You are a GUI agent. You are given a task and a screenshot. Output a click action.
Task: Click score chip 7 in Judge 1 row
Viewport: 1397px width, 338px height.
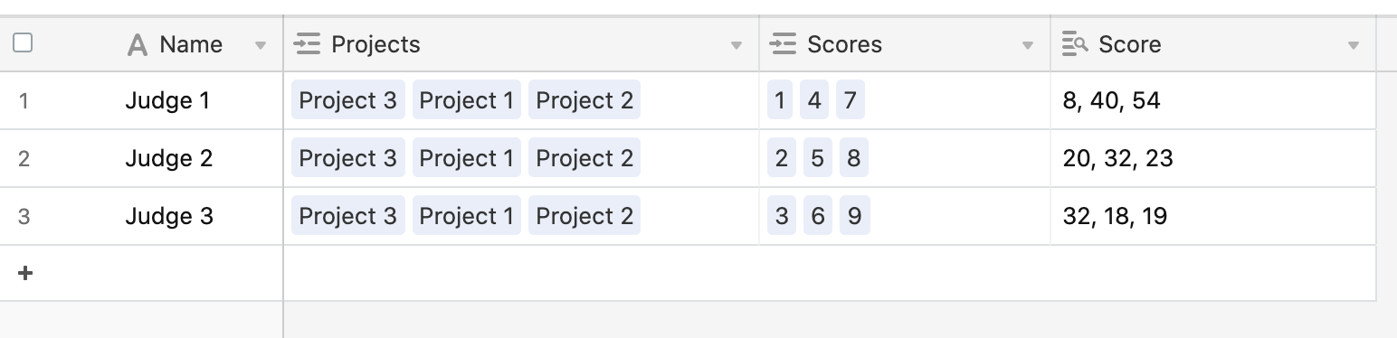pos(850,100)
